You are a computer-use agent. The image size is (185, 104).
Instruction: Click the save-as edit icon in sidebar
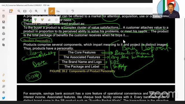pos(3,28)
